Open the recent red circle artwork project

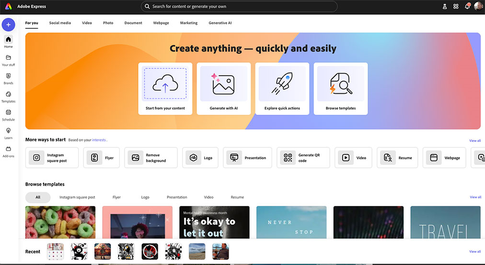[x=150, y=251]
